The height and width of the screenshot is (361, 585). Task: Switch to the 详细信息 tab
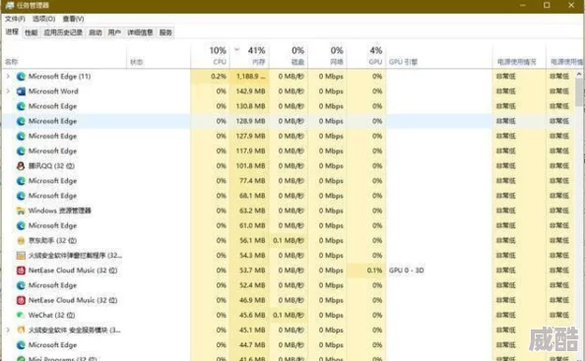click(x=140, y=32)
